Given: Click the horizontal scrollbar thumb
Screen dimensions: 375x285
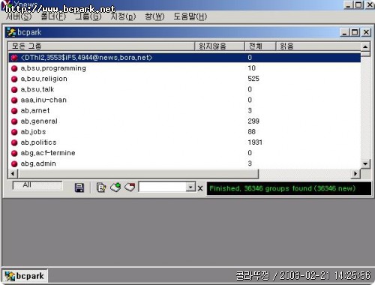Looking at the screenshot, I should pos(138,173).
